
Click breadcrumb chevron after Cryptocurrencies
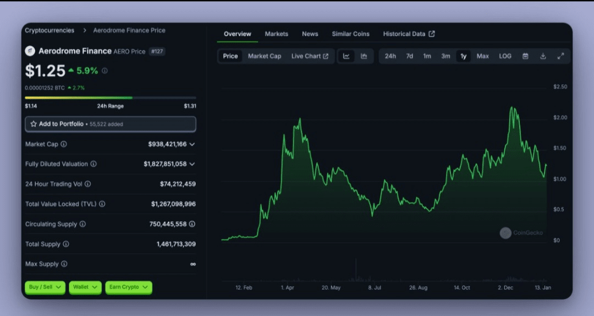[85, 30]
